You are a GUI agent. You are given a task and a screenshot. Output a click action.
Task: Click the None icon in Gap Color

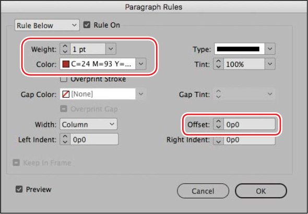coord(66,94)
